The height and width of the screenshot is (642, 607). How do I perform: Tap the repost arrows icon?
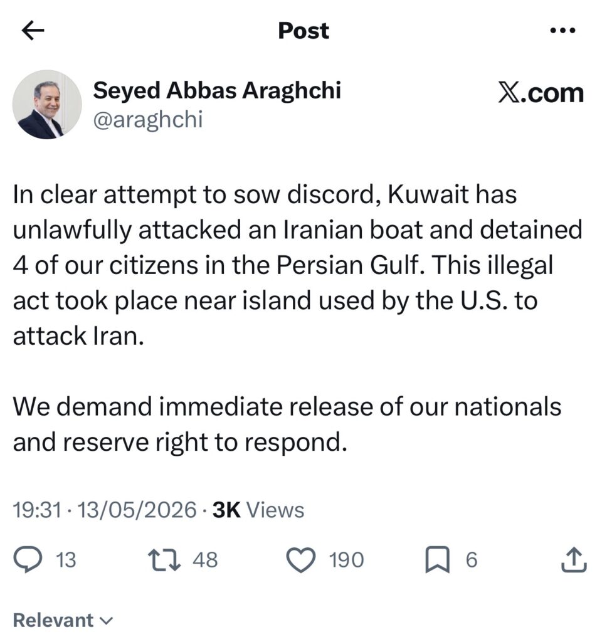[164, 560]
